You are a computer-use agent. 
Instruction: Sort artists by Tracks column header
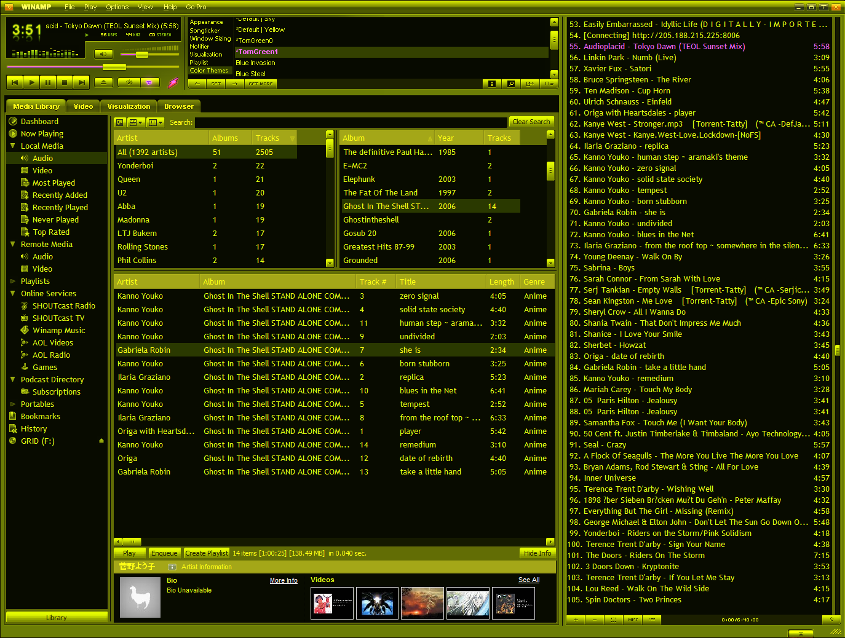coord(274,138)
